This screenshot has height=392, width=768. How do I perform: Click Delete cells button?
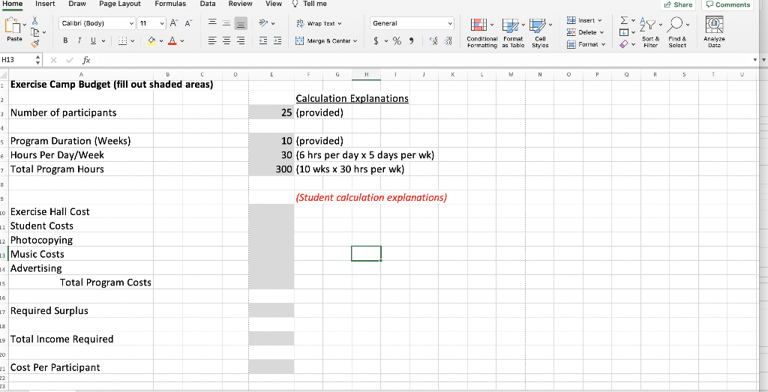[585, 32]
